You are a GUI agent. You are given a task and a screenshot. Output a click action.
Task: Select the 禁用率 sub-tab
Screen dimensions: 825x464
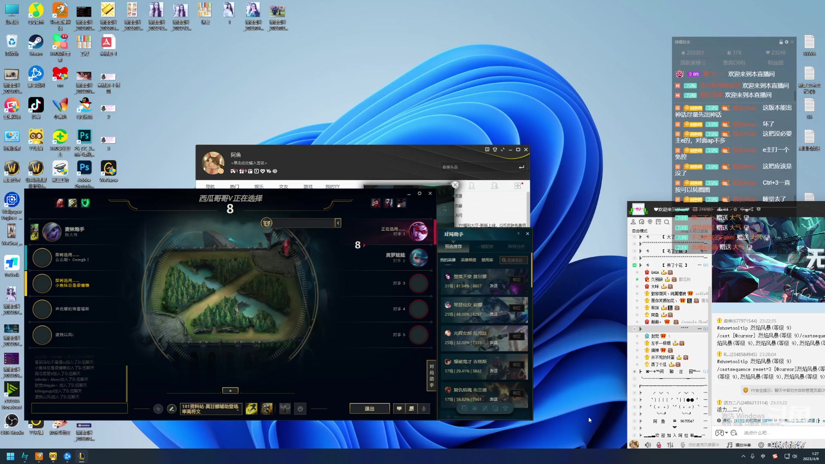pos(487,260)
